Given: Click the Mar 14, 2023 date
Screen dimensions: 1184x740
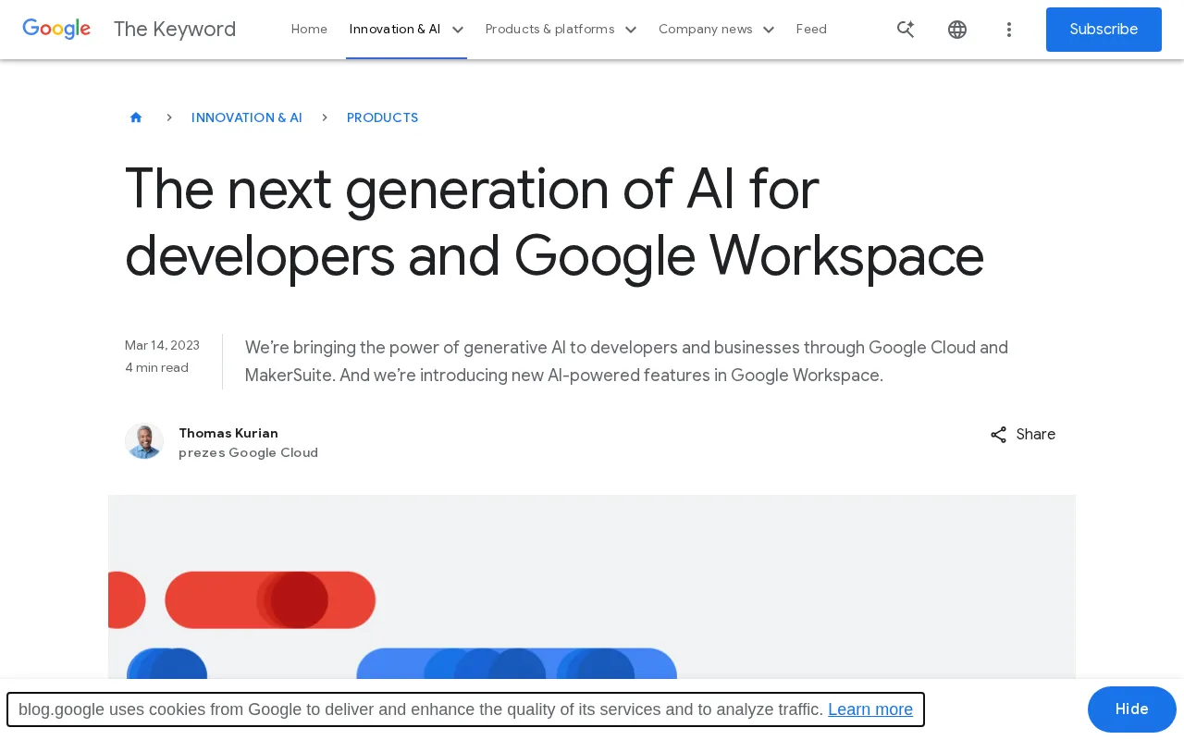Looking at the screenshot, I should click(x=162, y=345).
